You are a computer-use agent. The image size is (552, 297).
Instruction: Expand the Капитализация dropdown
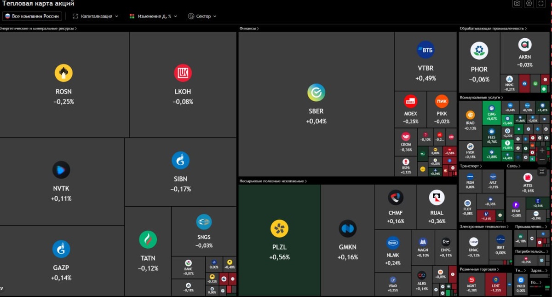[95, 16]
